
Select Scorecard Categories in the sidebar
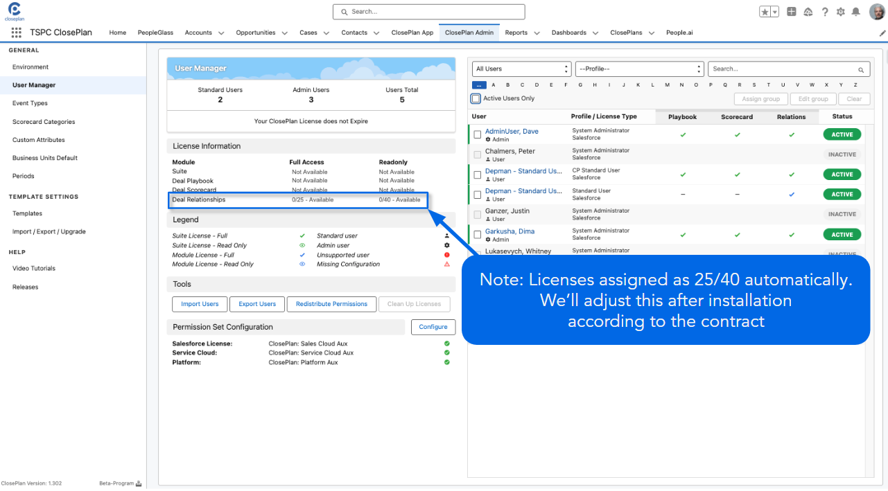[x=44, y=122]
